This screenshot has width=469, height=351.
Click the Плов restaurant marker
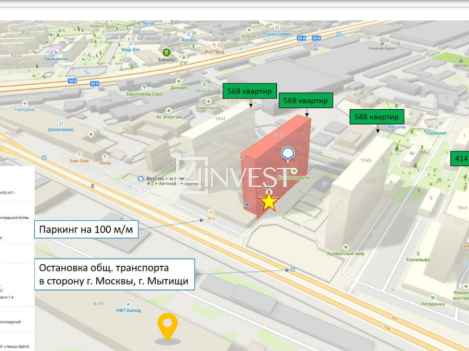[104, 157]
